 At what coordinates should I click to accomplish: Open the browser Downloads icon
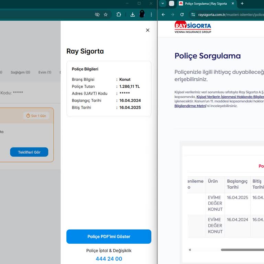pyautogui.click(x=133, y=14)
